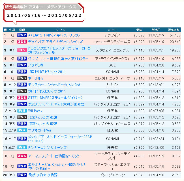Click the PSP badge beside メタルギア ソリッド ピースウォーカー
This screenshot has width=184, height=181.
click(22, 139)
